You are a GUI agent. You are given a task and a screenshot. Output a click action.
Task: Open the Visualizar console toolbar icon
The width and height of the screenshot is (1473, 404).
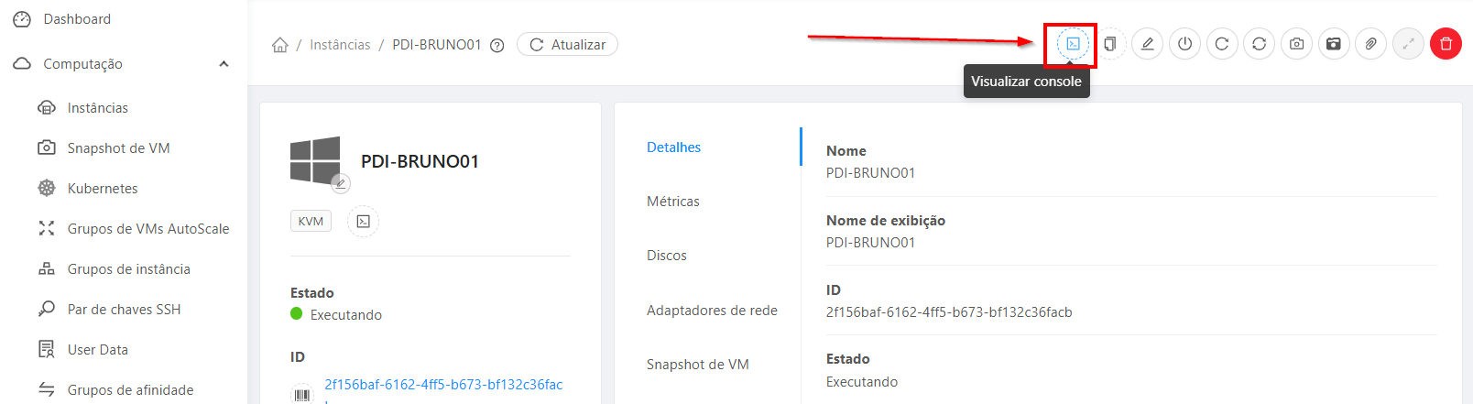(x=1073, y=44)
